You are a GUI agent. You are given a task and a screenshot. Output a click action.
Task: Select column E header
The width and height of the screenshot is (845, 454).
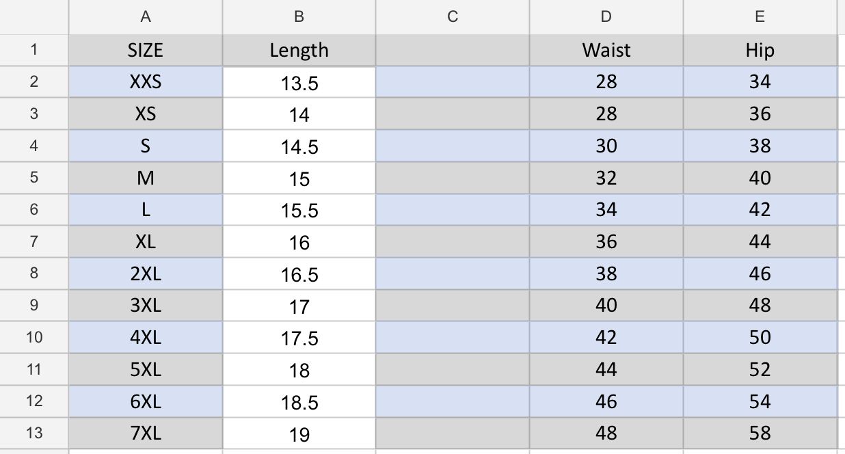[760, 17]
